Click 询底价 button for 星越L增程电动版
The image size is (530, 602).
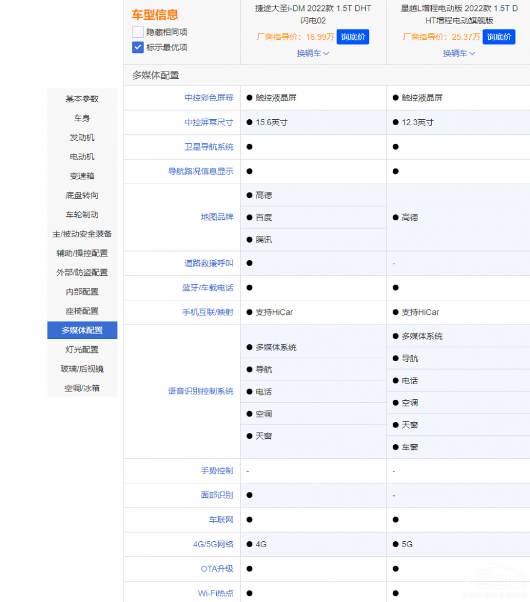click(499, 37)
